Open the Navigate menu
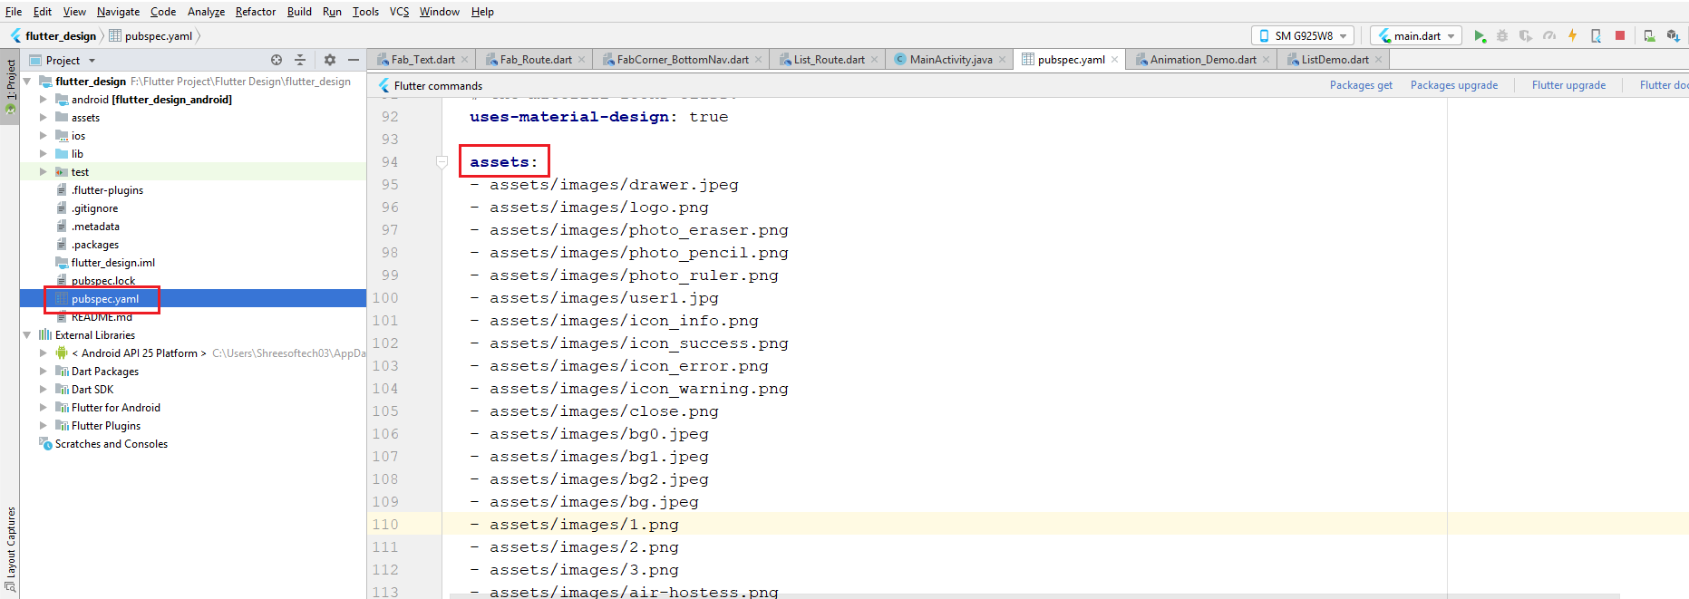Image resolution: width=1689 pixels, height=599 pixels. [119, 12]
